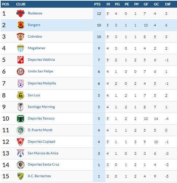Screen dimensions: 177x183
Task: Click the Deportes Copiapó crest
Action: 20,142
